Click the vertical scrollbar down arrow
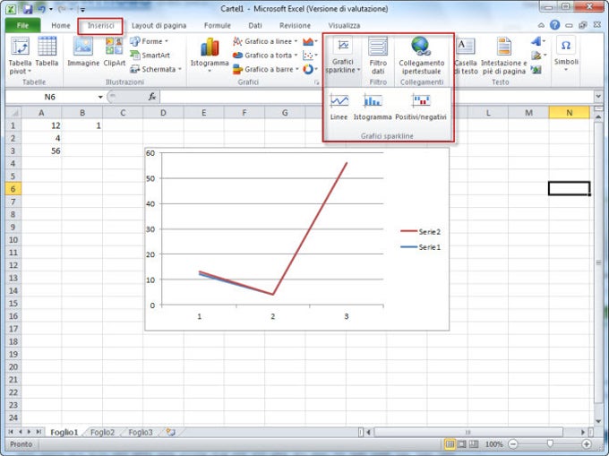The height and width of the screenshot is (456, 609). pos(598,421)
